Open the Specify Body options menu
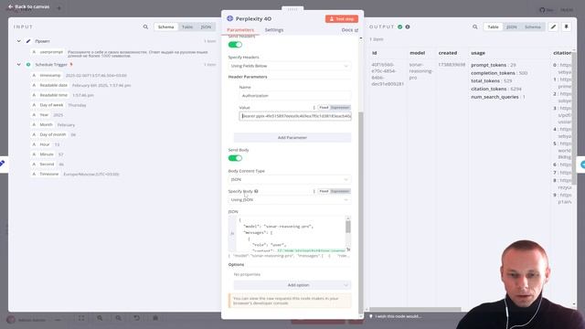 314,191
